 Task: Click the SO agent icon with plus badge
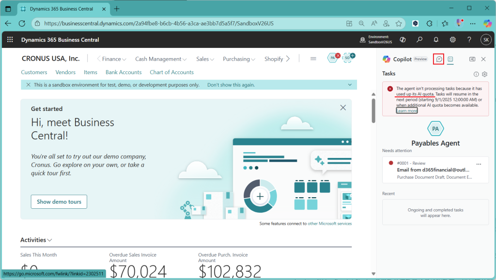pyautogui.click(x=348, y=58)
